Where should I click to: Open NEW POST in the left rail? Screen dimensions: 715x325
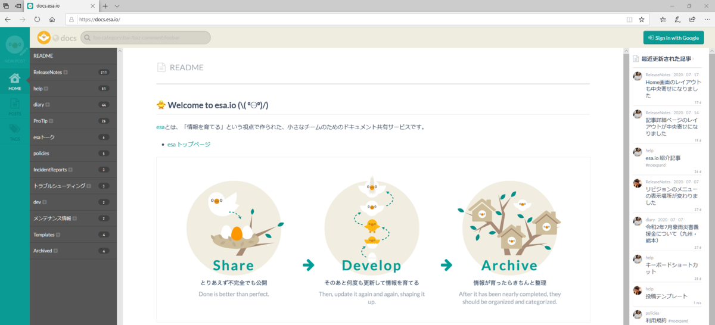tap(15, 49)
